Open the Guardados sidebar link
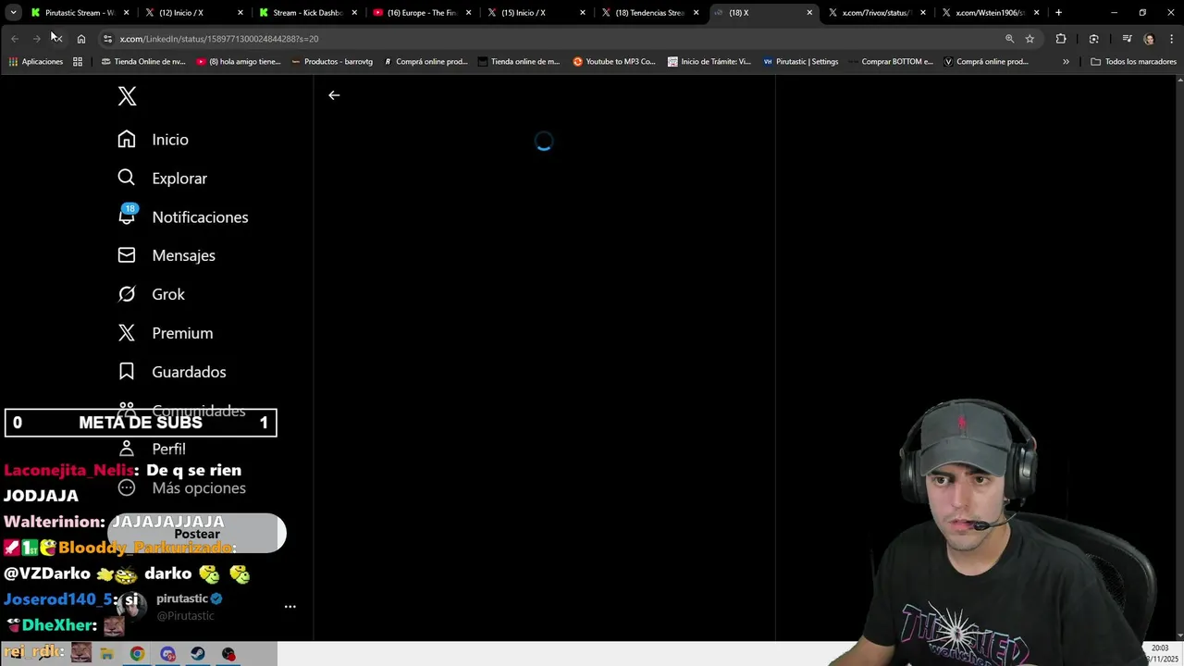1184x666 pixels. click(189, 372)
